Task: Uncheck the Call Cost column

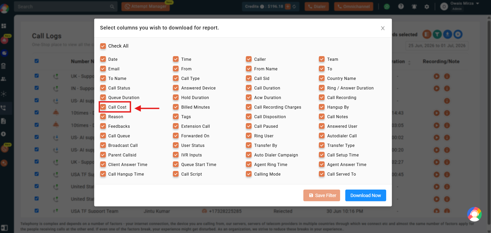Action: [x=103, y=107]
